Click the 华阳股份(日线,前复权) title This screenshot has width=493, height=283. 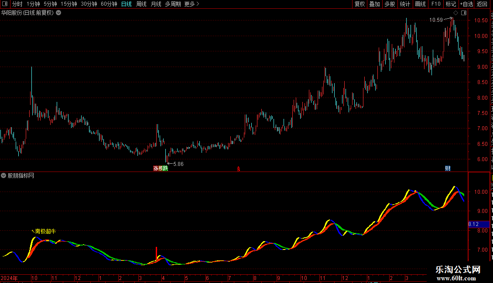coord(27,13)
